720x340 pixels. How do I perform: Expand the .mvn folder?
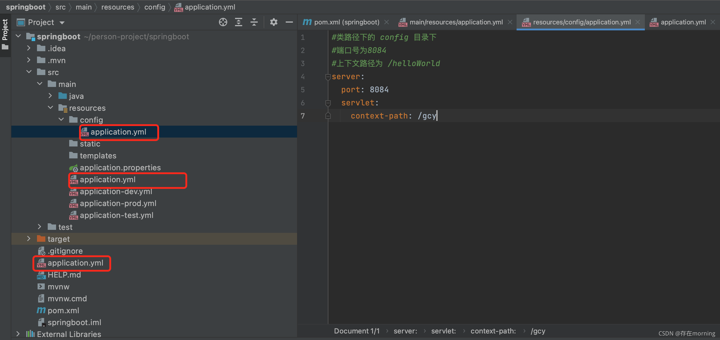pyautogui.click(x=29, y=60)
